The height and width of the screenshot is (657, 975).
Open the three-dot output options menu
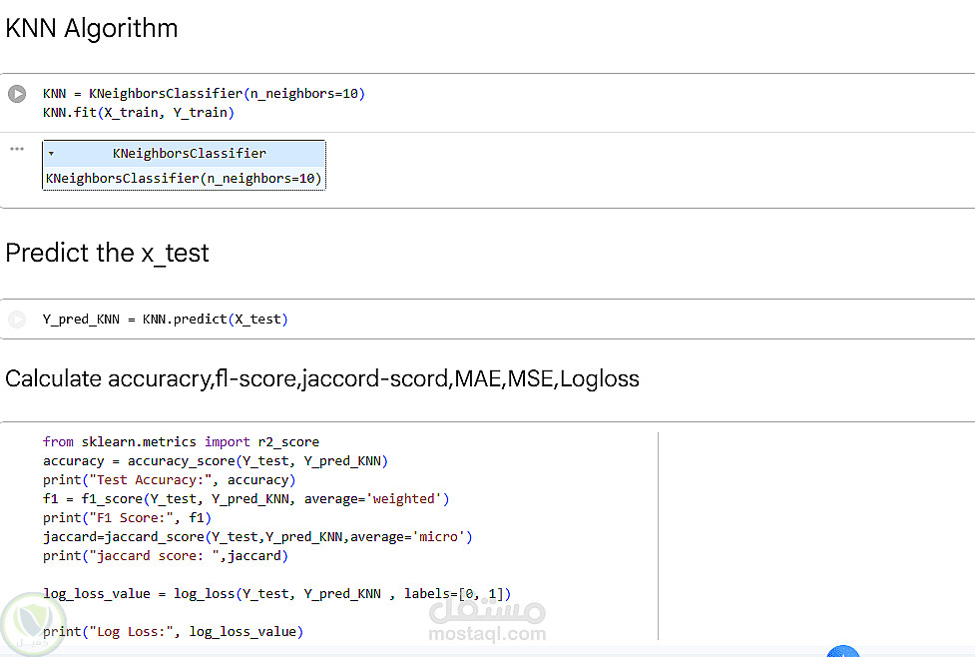pyautogui.click(x=17, y=149)
